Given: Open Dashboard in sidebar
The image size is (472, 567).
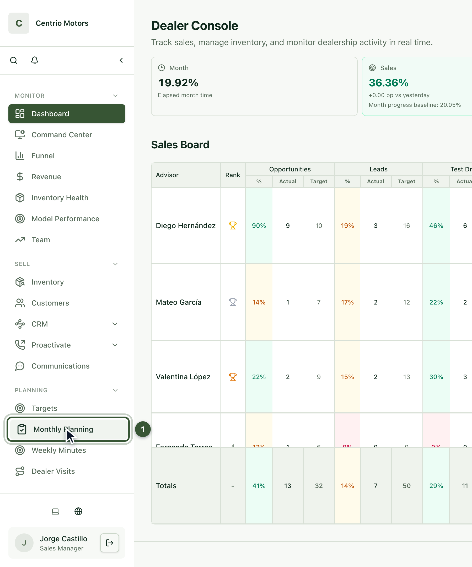Looking at the screenshot, I should 67,114.
